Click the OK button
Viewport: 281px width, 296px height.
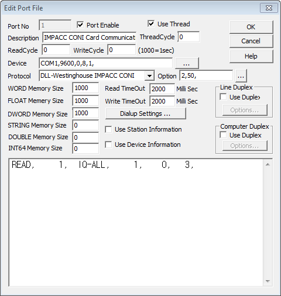[x=251, y=27]
